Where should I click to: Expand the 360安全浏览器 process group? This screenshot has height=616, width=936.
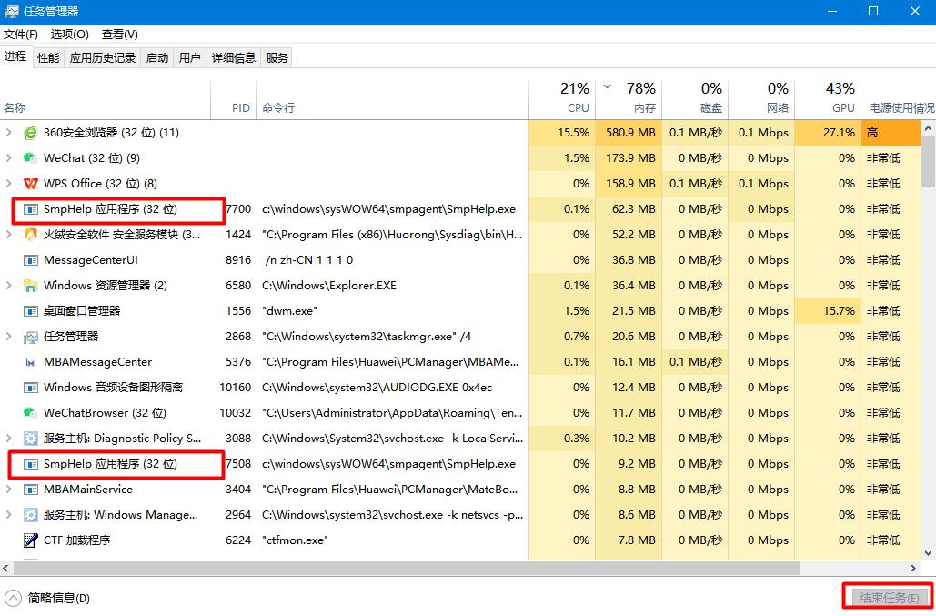[x=9, y=133]
